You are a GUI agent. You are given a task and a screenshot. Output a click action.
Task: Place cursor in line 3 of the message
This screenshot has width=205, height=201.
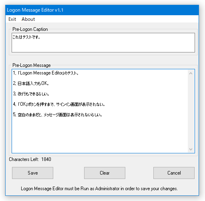pos(31,94)
